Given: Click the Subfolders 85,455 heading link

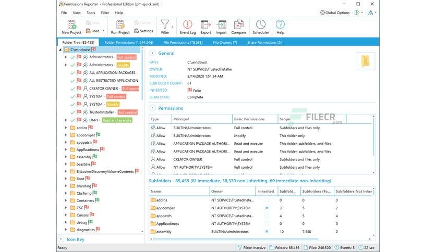Looking at the screenshot, I should click(x=240, y=181).
